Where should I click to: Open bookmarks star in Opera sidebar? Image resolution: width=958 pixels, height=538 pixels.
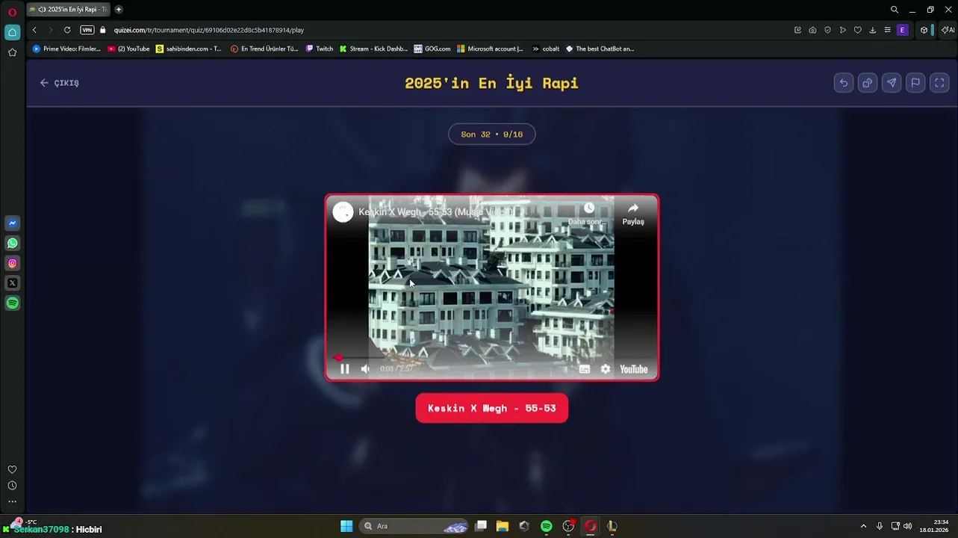point(13,52)
